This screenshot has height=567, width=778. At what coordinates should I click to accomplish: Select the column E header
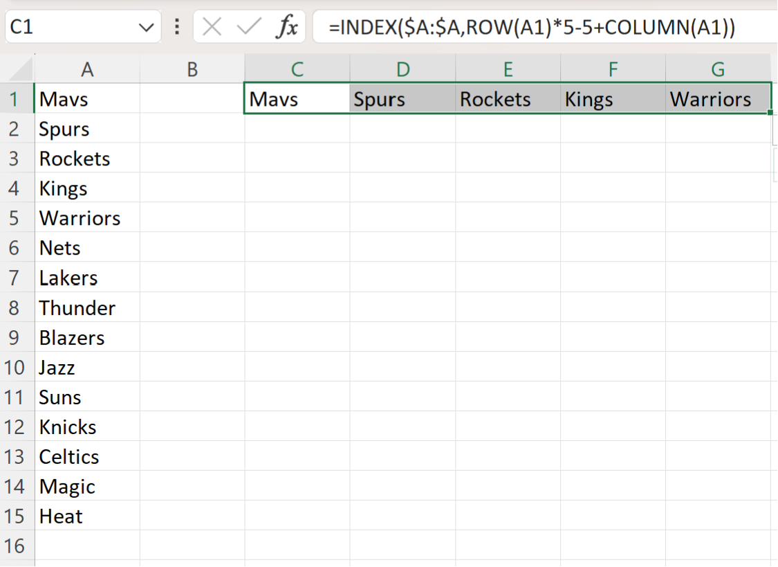[508, 69]
